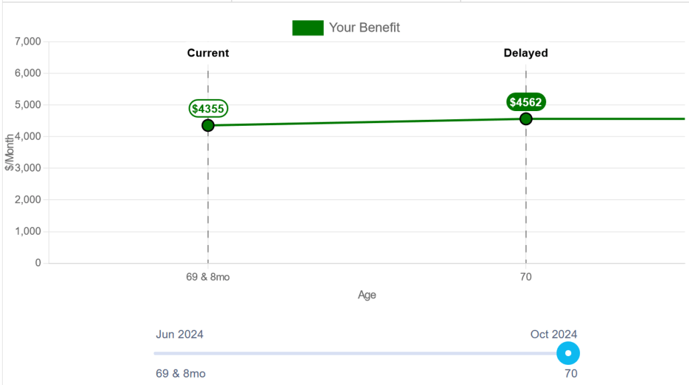Click the blue slider handle
Viewport: 689px width, 385px height.
(568, 353)
